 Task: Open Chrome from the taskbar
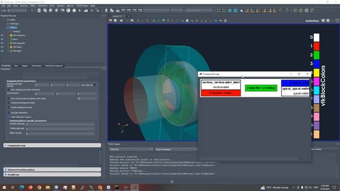tap(39, 187)
